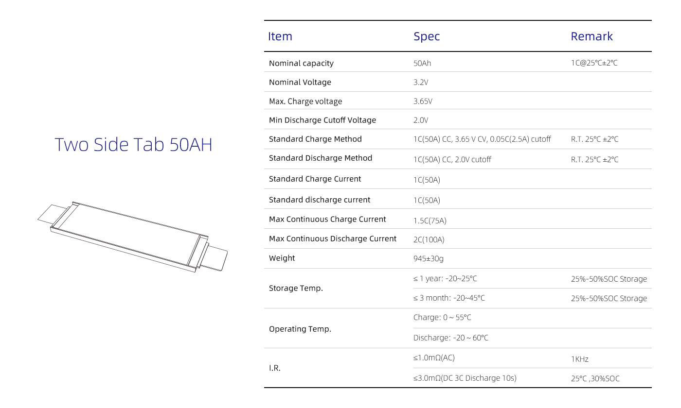Image resolution: width=681 pixels, height=408 pixels.
Task: Click the "Nominal Voltage" row label
Action: [300, 82]
